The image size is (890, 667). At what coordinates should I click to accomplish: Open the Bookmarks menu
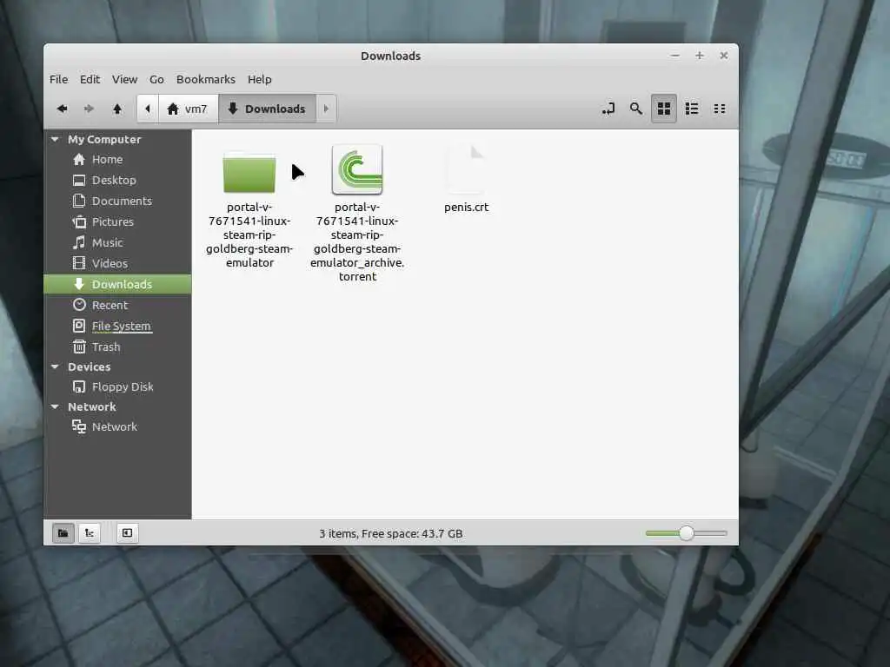205,79
